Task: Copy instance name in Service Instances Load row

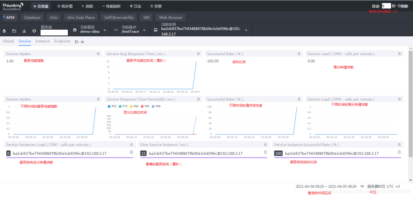Action: tap(131, 153)
